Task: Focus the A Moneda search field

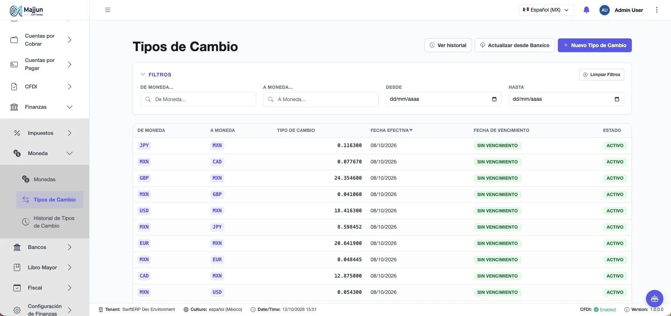Action: pyautogui.click(x=321, y=99)
